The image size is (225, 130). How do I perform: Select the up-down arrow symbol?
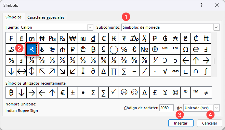[x=32, y=71]
